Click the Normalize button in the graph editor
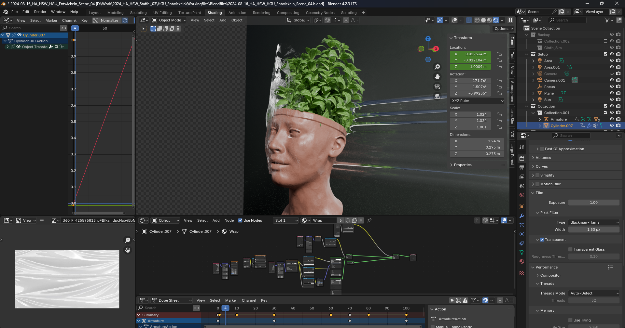Viewport: 625px width, 328px height. point(106,20)
